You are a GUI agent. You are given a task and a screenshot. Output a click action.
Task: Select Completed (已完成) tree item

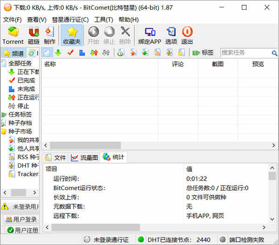pyautogui.click(x=22, y=80)
